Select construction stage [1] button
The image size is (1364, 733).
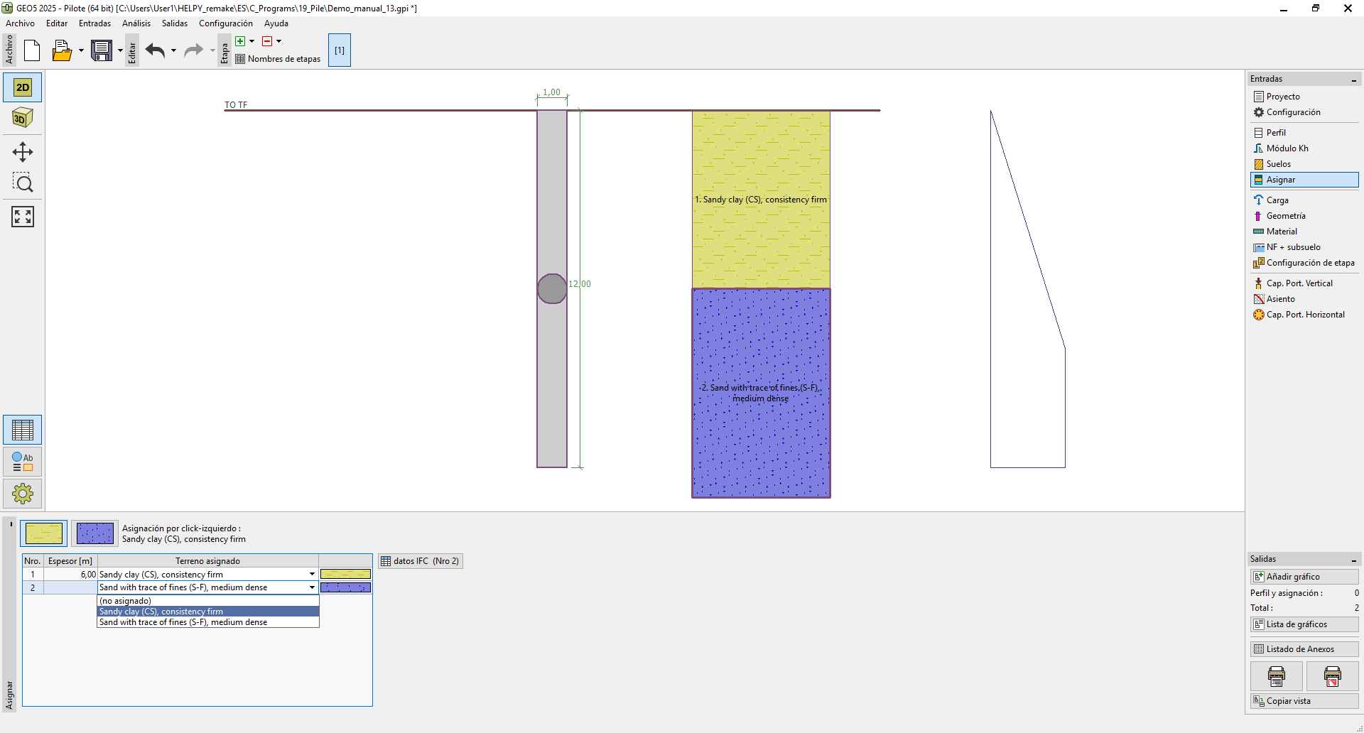pyautogui.click(x=340, y=50)
